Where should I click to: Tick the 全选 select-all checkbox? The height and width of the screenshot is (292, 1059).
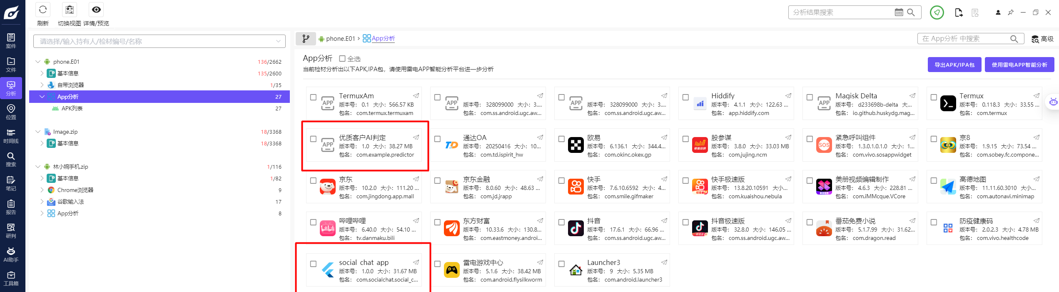(342, 59)
